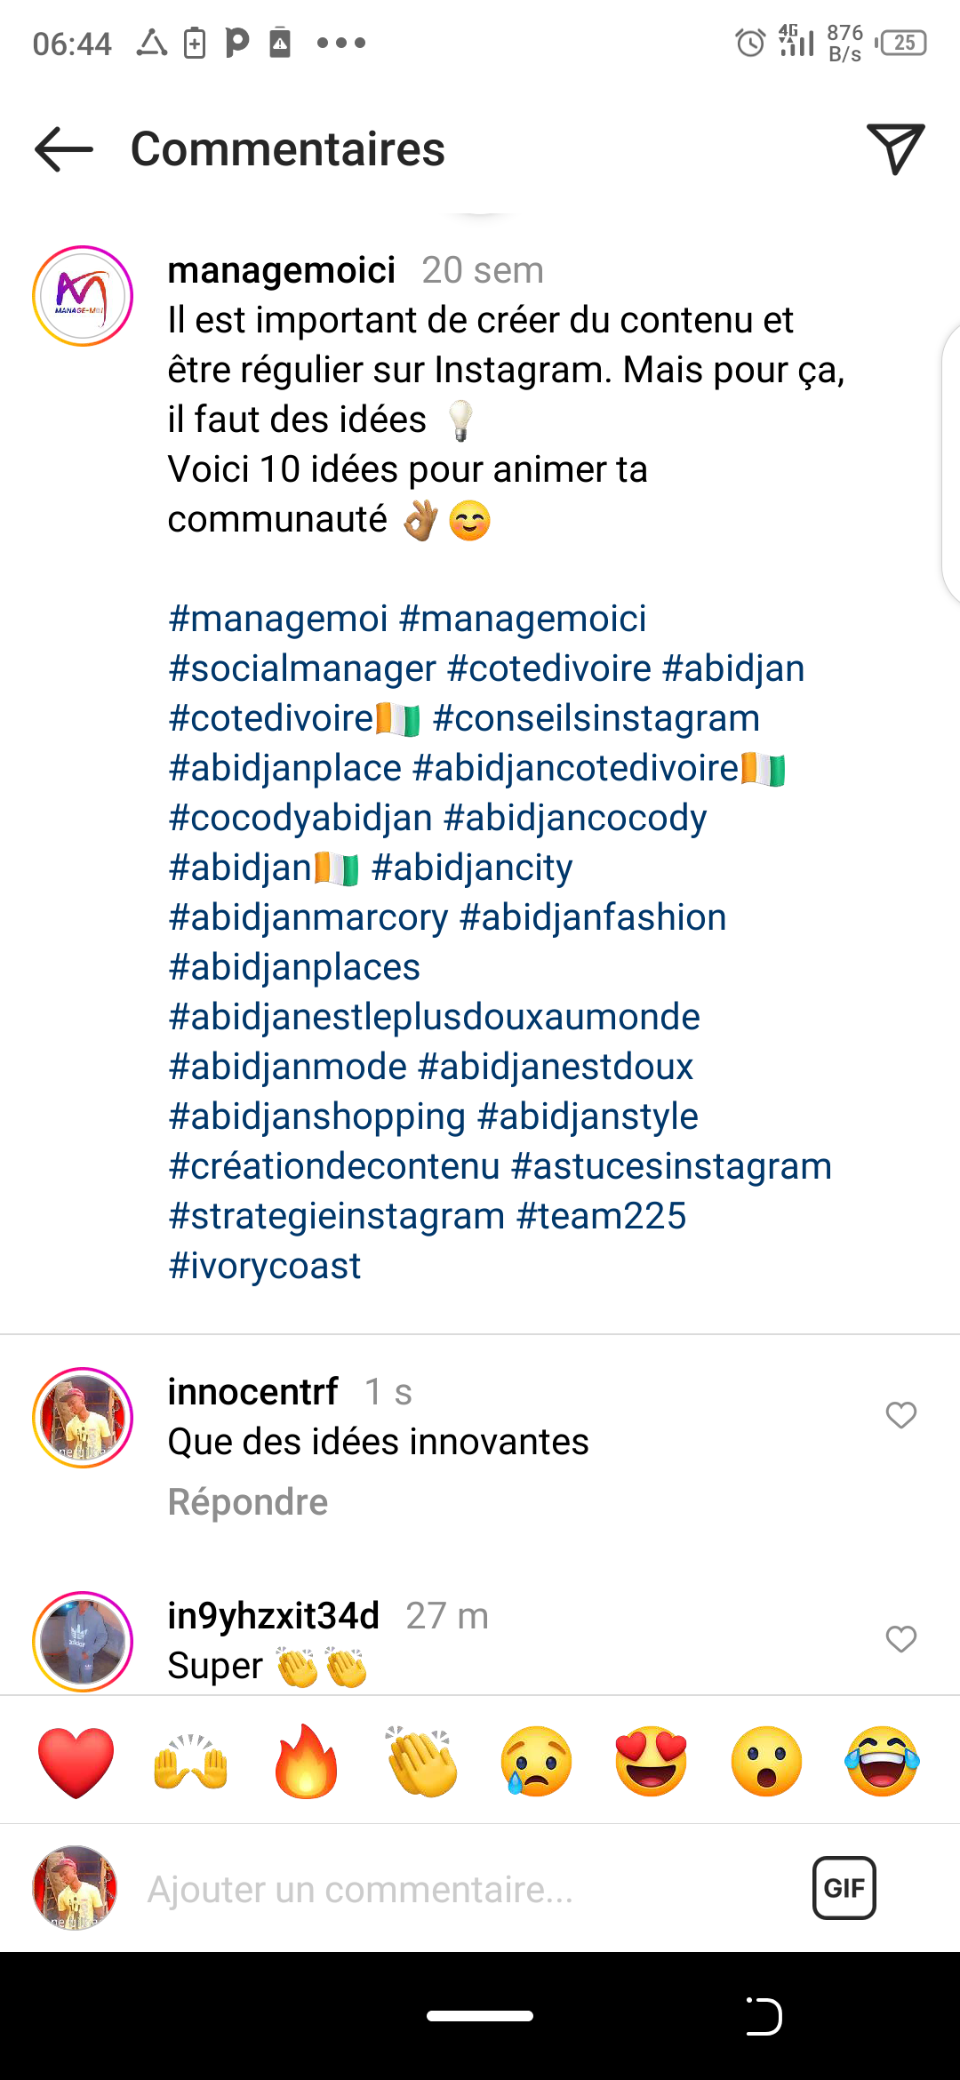The image size is (960, 2080).
Task: Insert the laughing tears quick emoji
Action: point(882,1762)
